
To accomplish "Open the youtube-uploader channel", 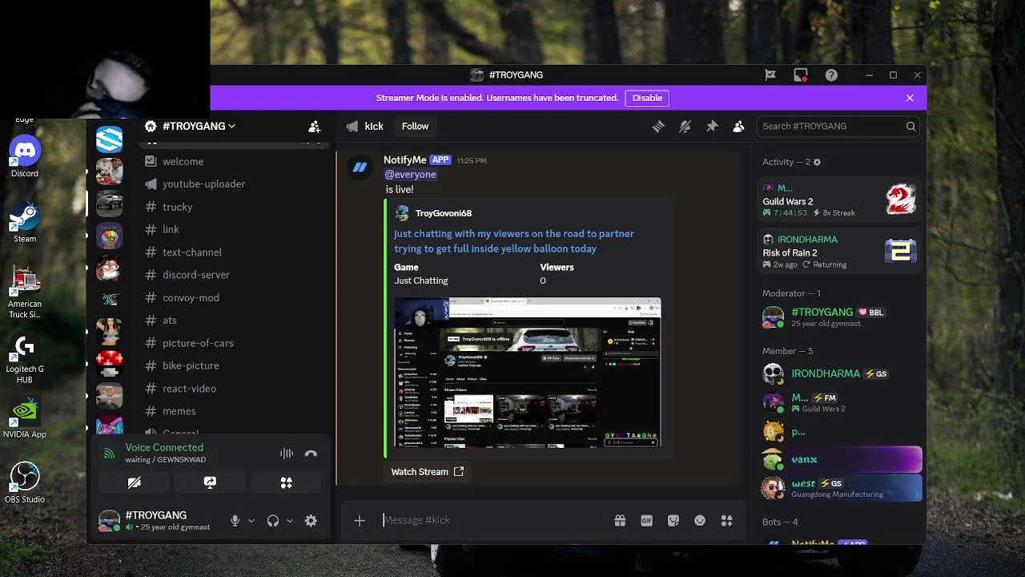I will [x=233, y=184].
